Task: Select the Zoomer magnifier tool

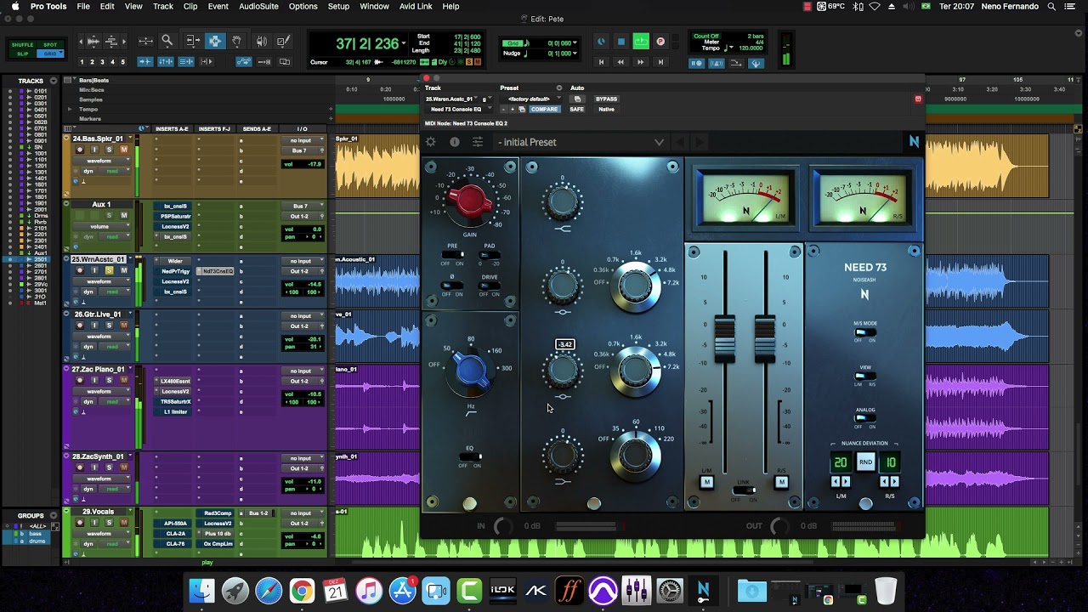Action: (x=167, y=41)
